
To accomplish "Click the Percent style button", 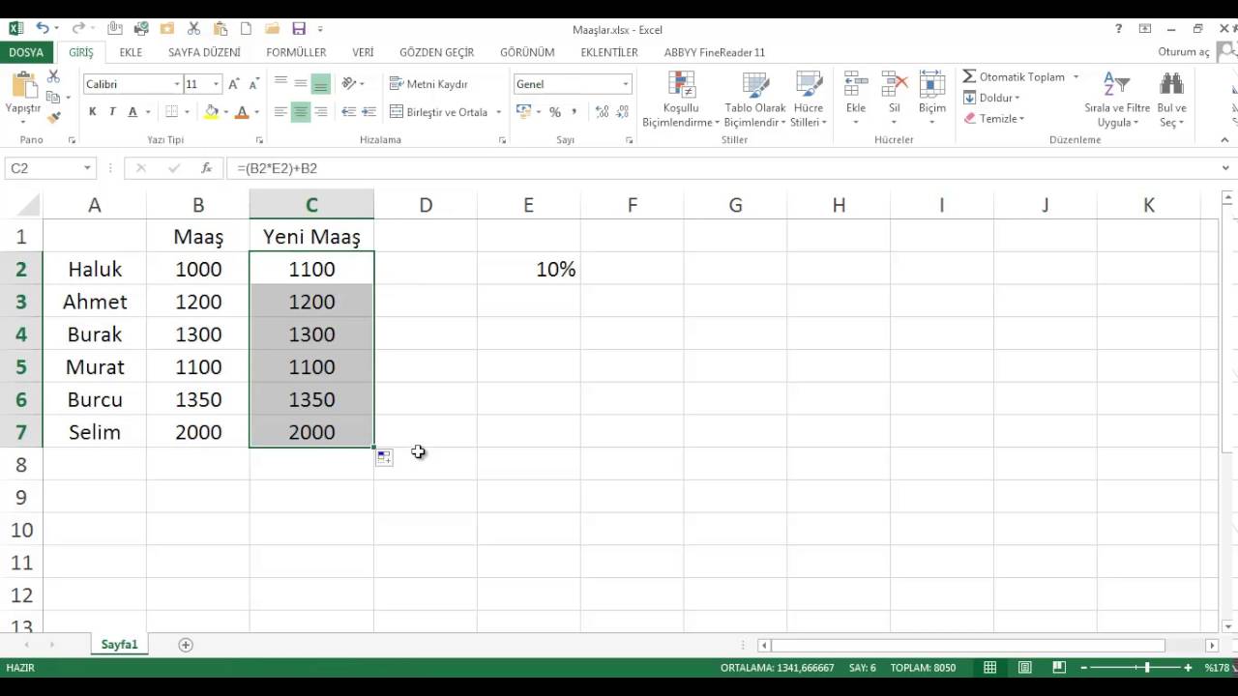I will (555, 112).
